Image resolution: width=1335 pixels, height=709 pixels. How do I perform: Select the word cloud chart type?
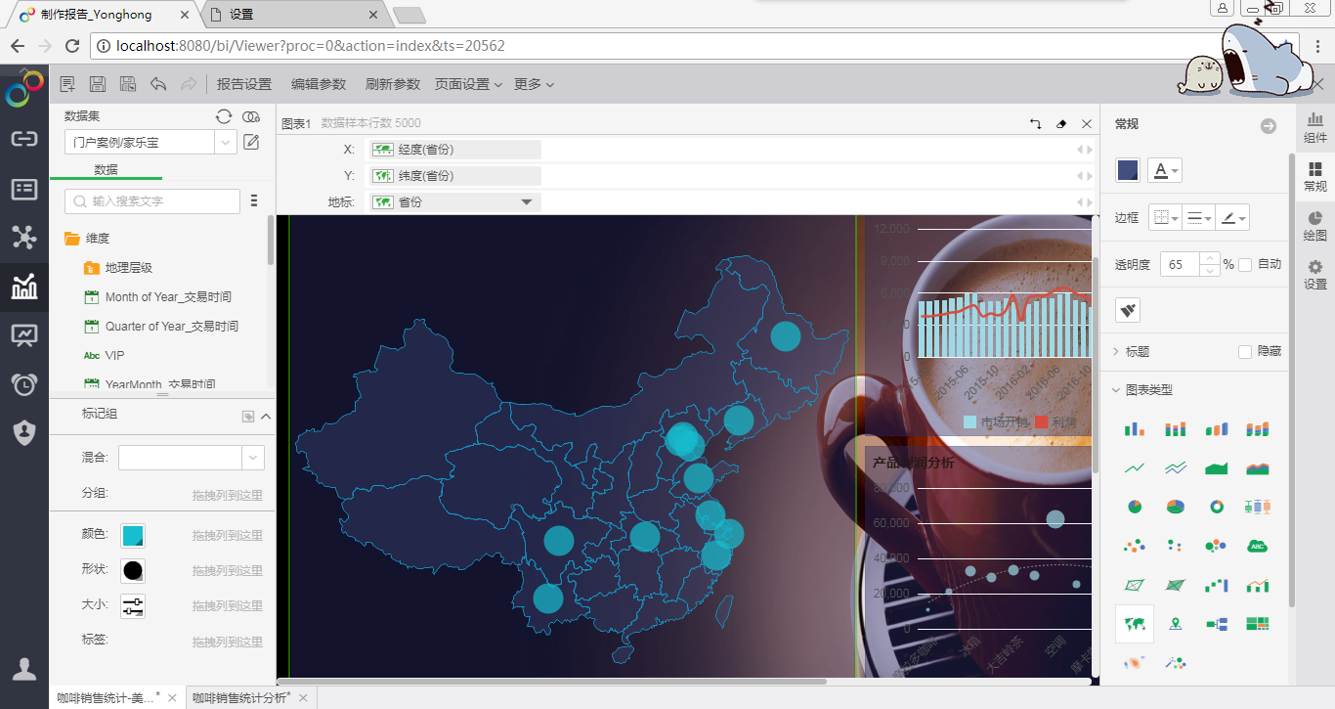coord(1257,546)
